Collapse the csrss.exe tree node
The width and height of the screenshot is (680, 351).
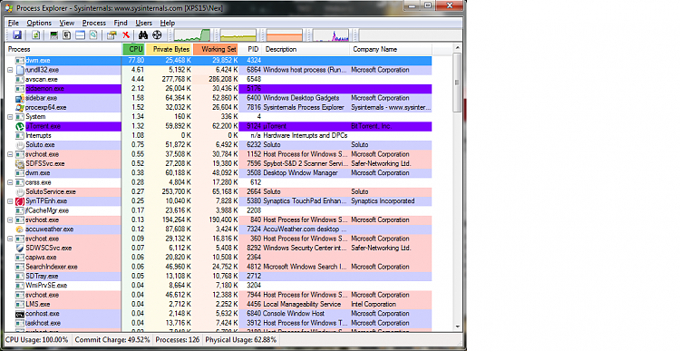click(x=10, y=182)
